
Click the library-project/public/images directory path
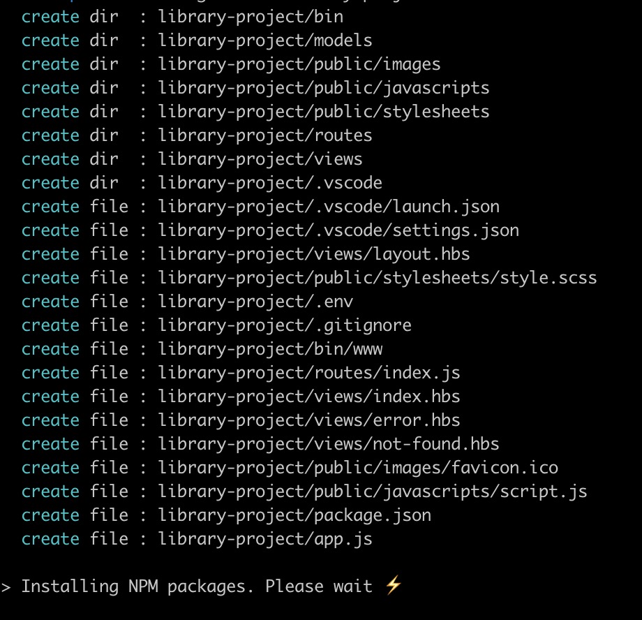[299, 64]
